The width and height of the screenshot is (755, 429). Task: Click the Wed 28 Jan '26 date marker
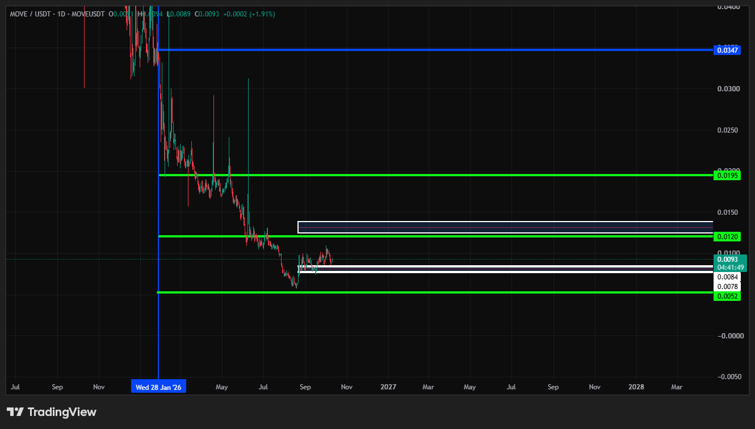pyautogui.click(x=158, y=387)
